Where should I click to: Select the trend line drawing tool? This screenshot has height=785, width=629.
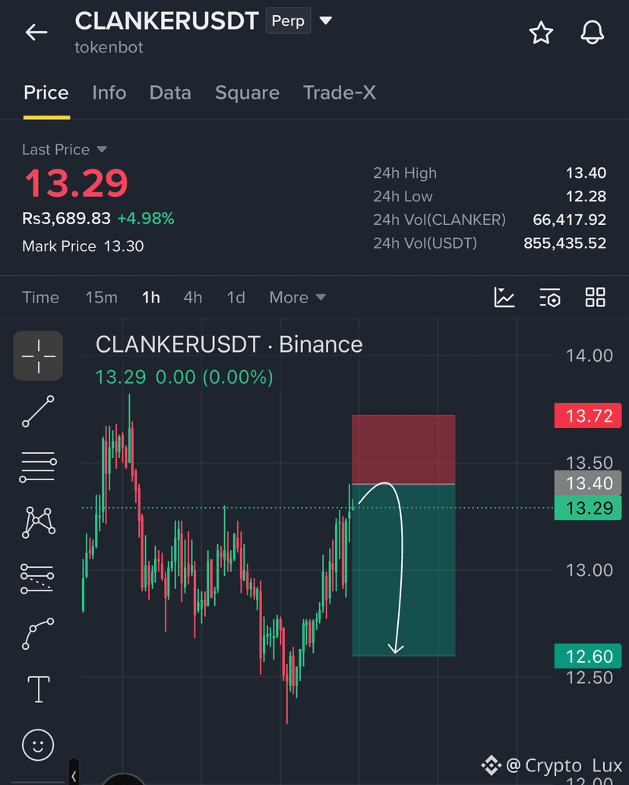point(38,411)
